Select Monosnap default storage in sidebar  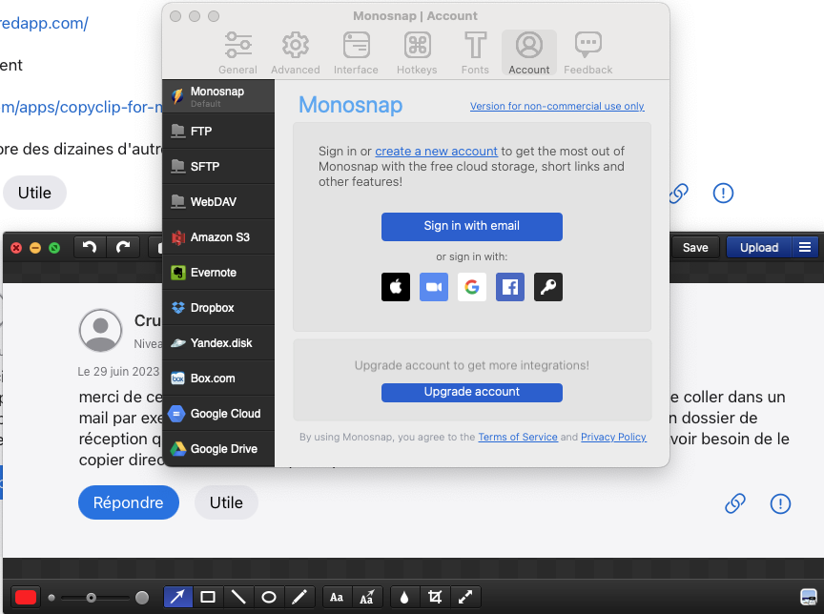point(218,96)
